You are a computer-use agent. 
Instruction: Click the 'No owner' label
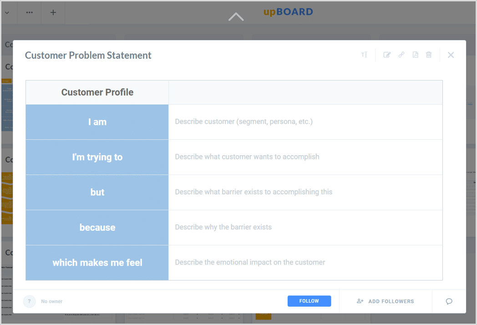(52, 301)
